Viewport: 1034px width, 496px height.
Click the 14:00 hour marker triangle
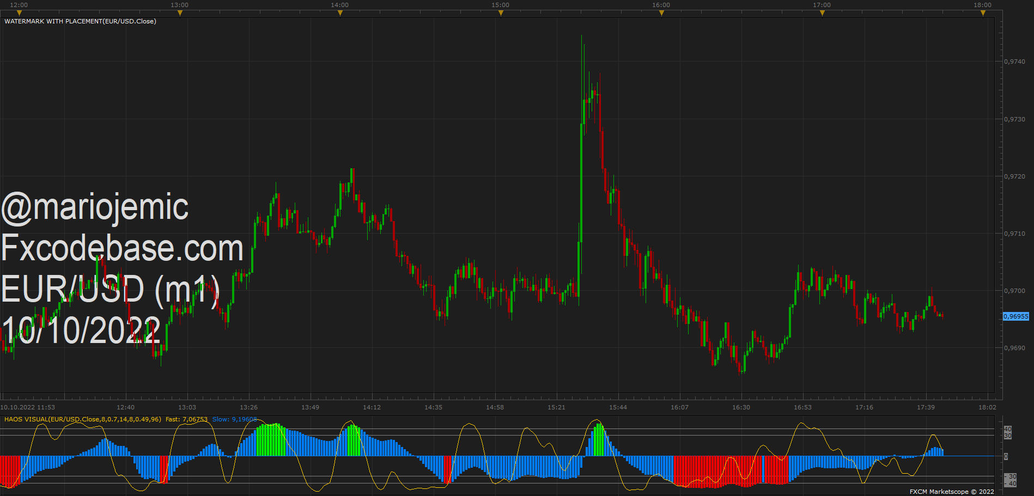coord(340,13)
